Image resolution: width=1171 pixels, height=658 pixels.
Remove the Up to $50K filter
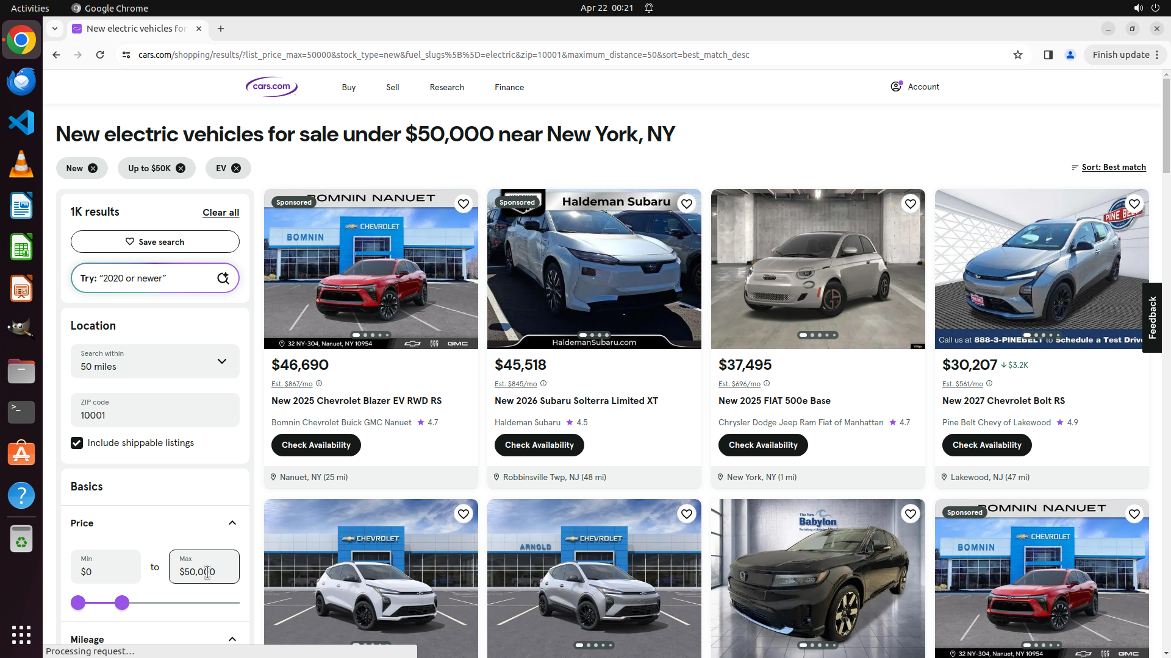pos(181,168)
